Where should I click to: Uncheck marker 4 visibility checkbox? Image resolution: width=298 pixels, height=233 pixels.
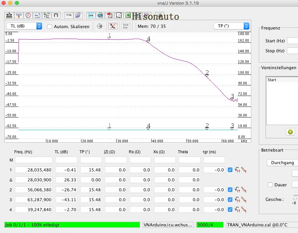click(x=230, y=210)
